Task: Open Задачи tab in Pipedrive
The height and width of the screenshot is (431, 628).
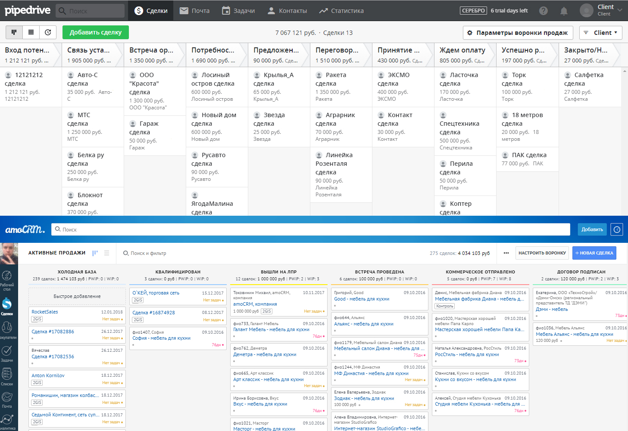Action: coord(238,11)
